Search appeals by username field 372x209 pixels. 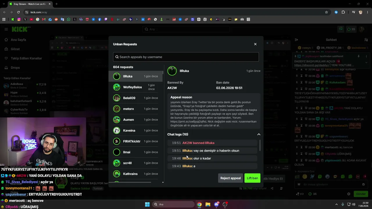pyautogui.click(x=186, y=57)
